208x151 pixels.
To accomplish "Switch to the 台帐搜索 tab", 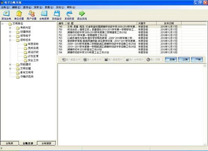I will click(x=46, y=143).
